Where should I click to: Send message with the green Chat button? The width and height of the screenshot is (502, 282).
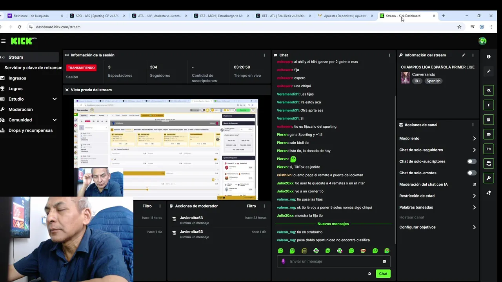(x=383, y=274)
